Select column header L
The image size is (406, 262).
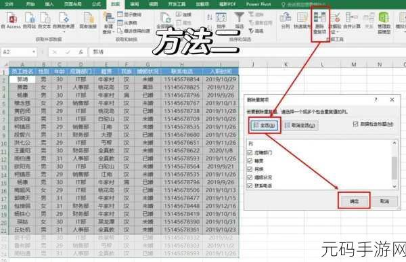tap(322, 64)
